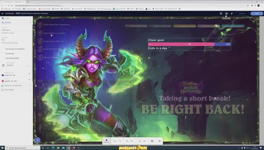
Task: Select 'BE RIGHT BACK!' text on canvas
Action: tap(193, 109)
